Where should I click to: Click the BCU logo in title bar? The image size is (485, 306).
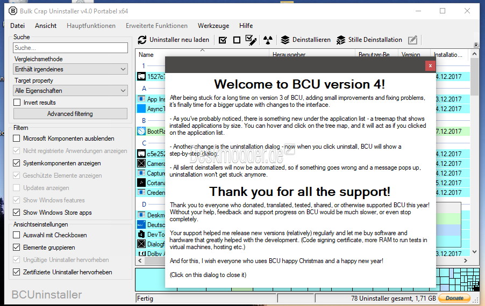pyautogui.click(x=13, y=11)
